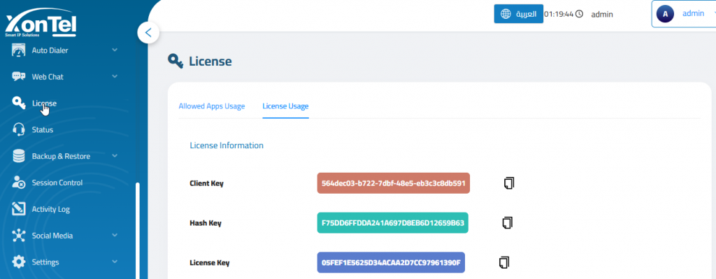
Task: Expand the Social Media submenu chevron
Action: (115, 235)
